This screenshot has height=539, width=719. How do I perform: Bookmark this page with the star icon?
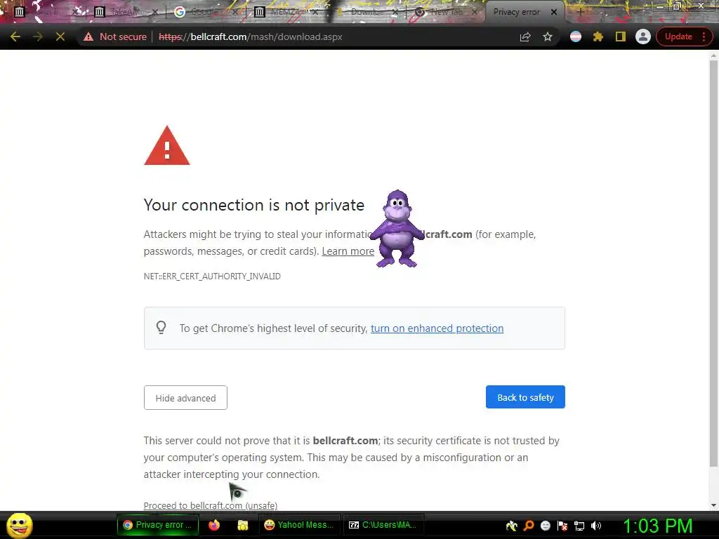pyautogui.click(x=548, y=36)
